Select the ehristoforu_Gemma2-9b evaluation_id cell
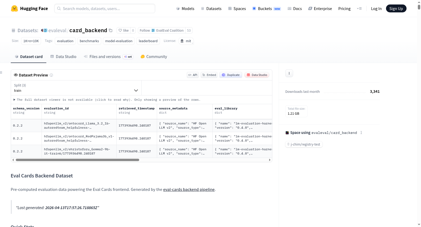This screenshot has width=421, height=227. pyautogui.click(x=79, y=151)
